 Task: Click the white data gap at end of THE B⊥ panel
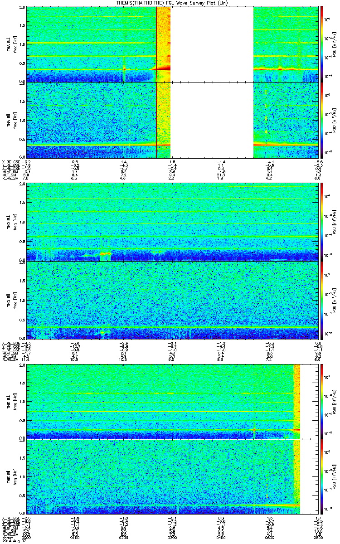(309, 401)
